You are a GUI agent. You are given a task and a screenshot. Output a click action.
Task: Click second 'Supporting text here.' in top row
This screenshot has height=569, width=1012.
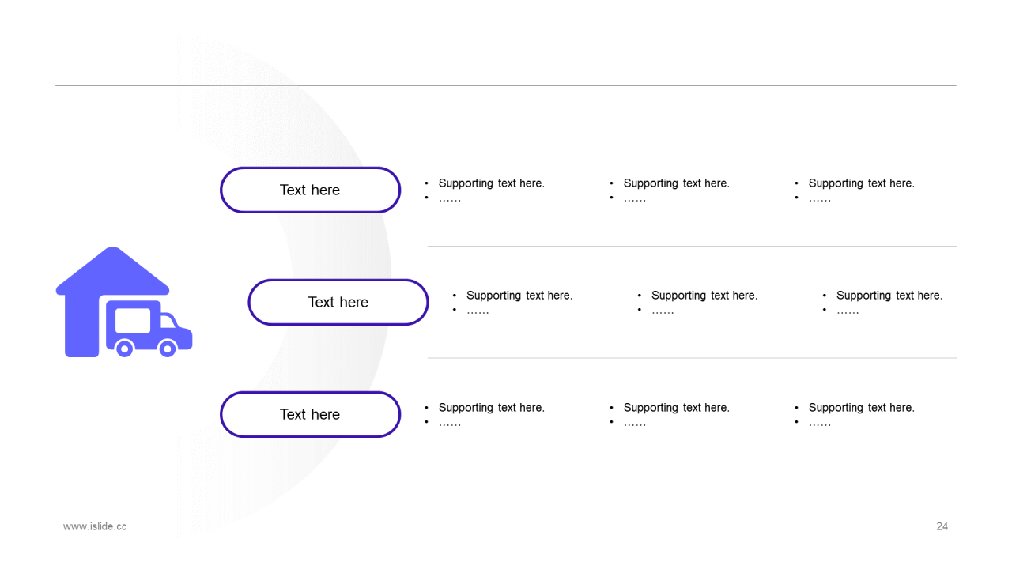coord(676,183)
